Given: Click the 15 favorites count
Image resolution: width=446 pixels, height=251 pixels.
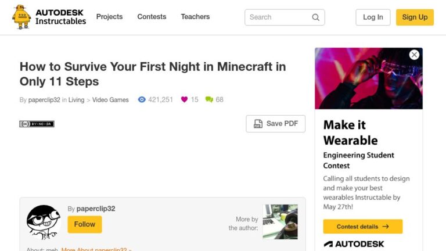Looking at the screenshot, I should pos(195,99).
